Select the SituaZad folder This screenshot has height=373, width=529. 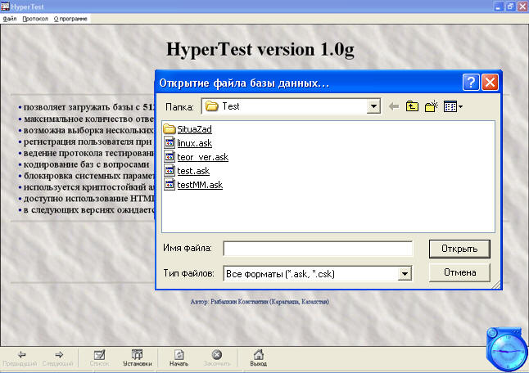tap(194, 129)
